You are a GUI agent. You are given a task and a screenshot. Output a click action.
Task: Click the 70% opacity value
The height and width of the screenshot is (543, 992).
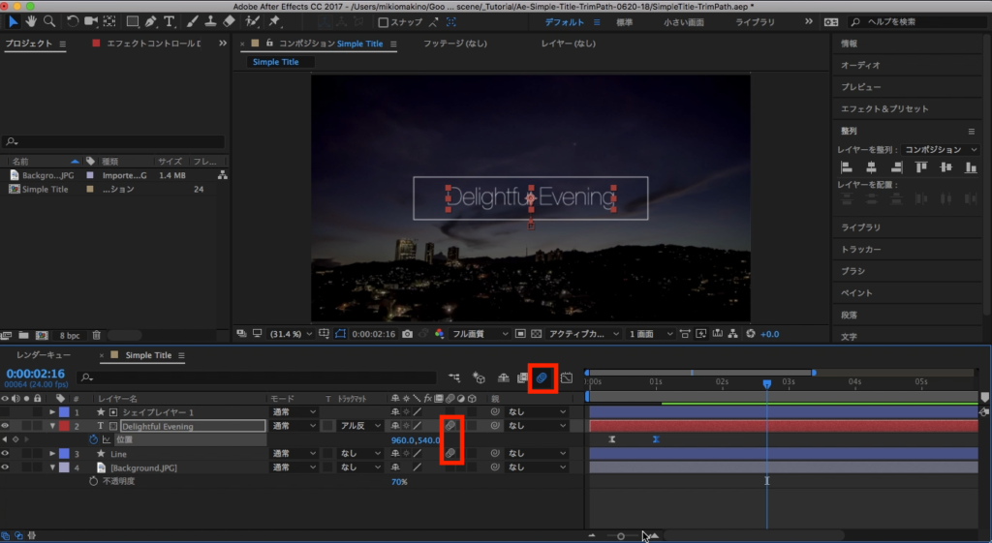(x=398, y=481)
